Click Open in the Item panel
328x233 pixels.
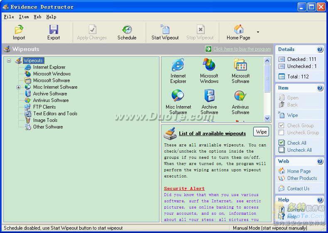click(293, 98)
